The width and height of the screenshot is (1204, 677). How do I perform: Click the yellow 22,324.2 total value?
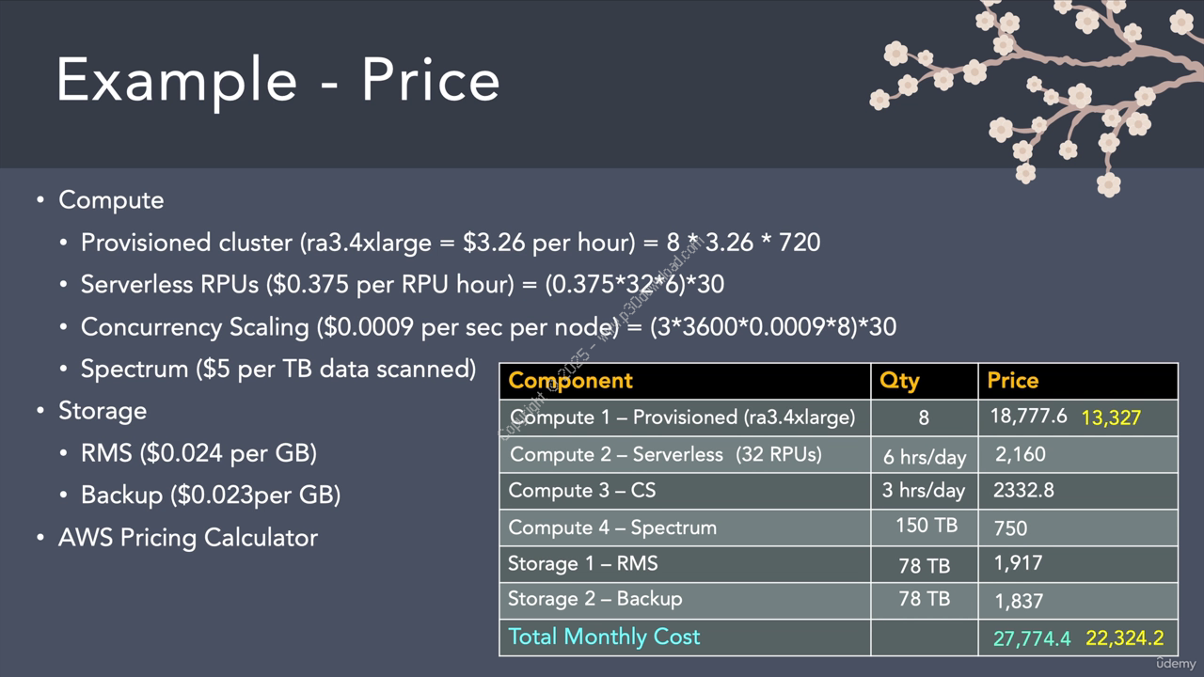pos(1125,638)
